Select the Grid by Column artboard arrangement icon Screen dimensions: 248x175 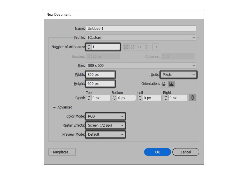click(x=133, y=47)
